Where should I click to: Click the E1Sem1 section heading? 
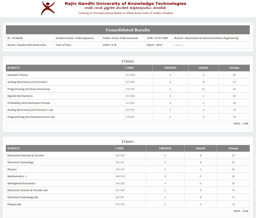[128, 141]
